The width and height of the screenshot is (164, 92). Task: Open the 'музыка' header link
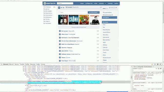coord(101,3)
